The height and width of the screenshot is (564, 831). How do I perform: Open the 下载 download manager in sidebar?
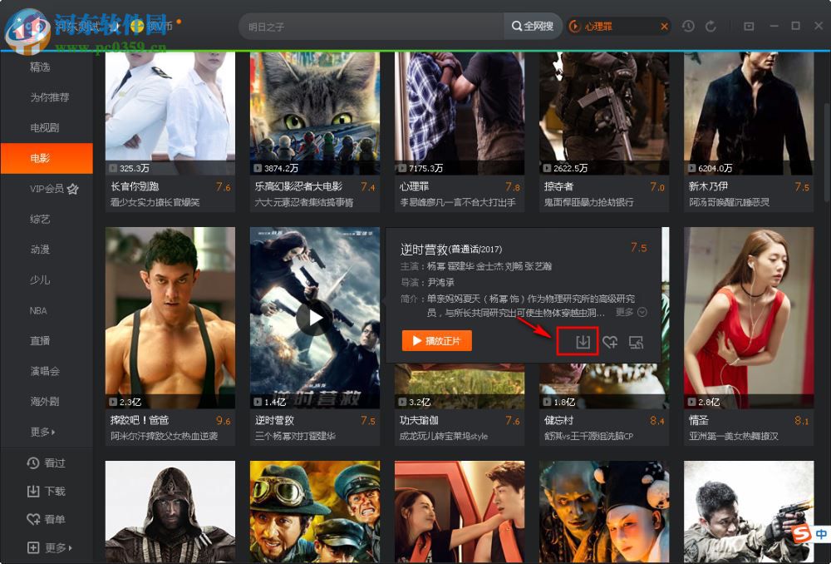(x=46, y=490)
